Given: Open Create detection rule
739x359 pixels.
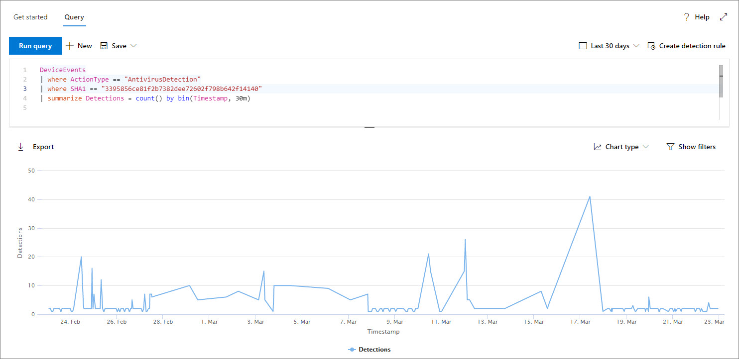Looking at the screenshot, I should [692, 46].
